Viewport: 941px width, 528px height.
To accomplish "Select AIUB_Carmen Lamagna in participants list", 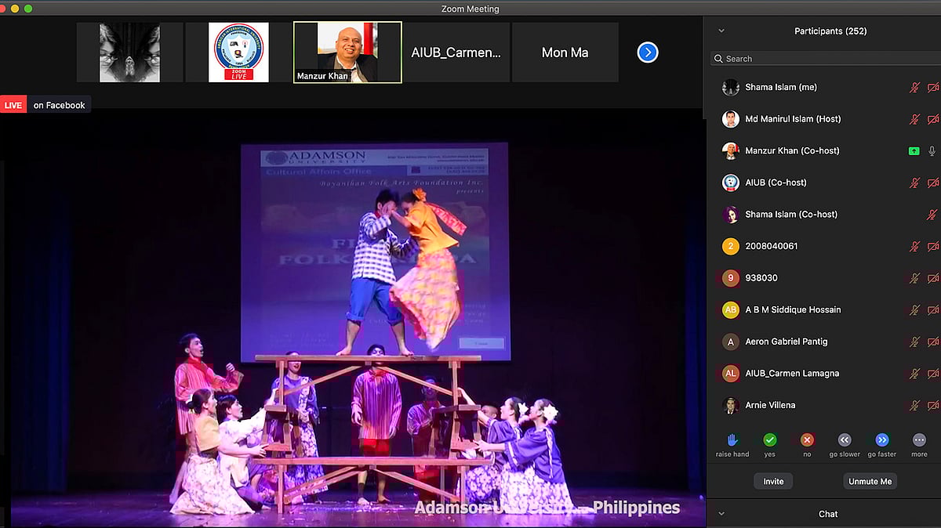I will coord(792,374).
